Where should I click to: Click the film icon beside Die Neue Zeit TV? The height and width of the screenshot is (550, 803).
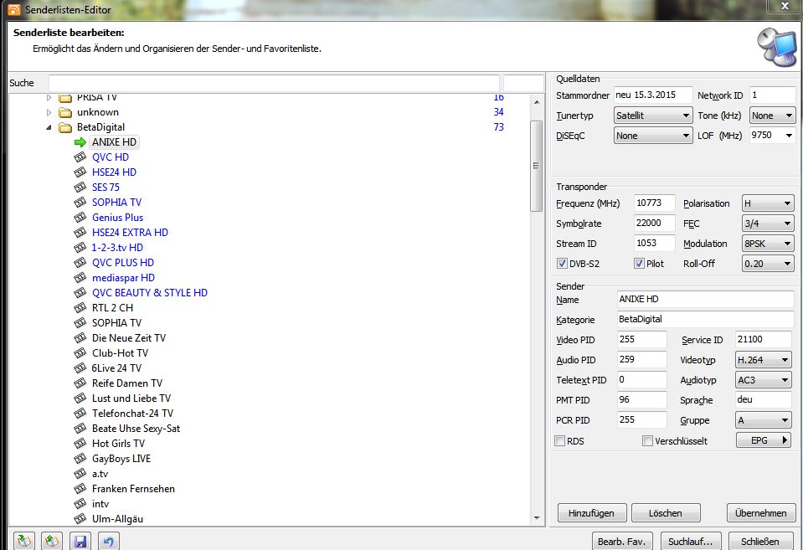tap(80, 338)
